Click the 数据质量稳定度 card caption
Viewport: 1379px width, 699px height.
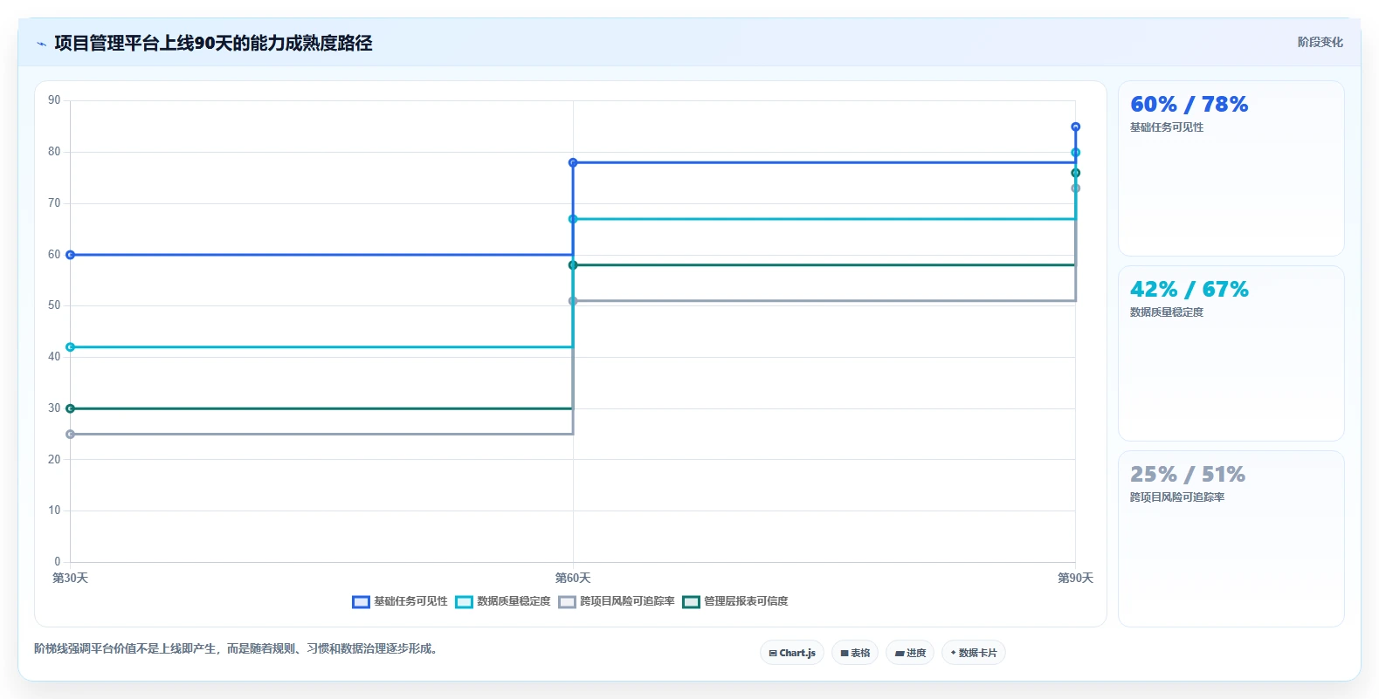coord(1167,312)
